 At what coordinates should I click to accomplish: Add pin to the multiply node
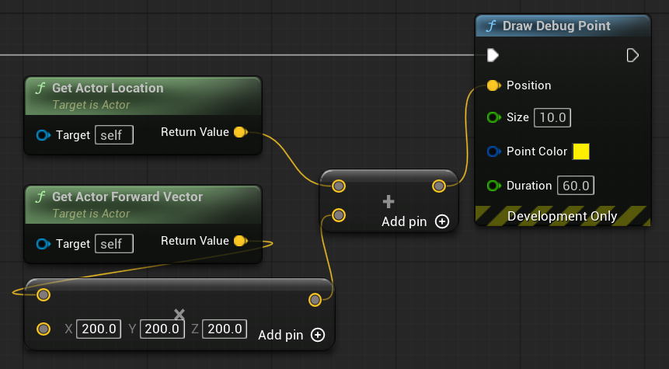pos(317,335)
